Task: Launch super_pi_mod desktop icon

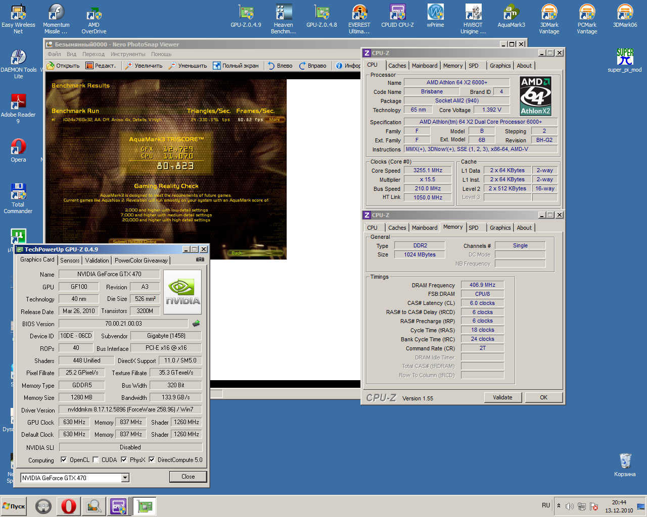Action: coord(625,61)
